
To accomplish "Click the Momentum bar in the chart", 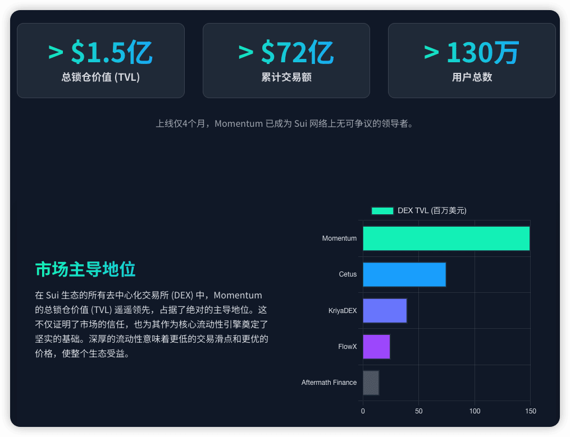I will pyautogui.click(x=446, y=238).
